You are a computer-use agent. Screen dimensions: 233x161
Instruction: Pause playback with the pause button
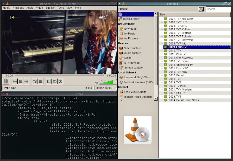point(6,81)
